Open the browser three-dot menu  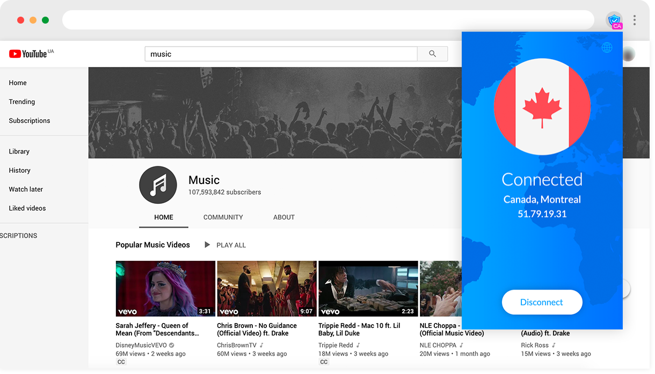pyautogui.click(x=635, y=20)
